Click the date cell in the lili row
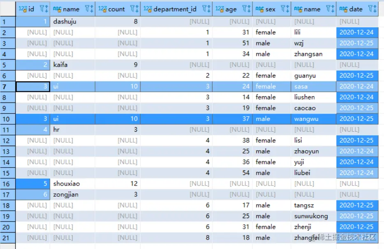Viewport: 384px width, 249px height. [x=357, y=33]
